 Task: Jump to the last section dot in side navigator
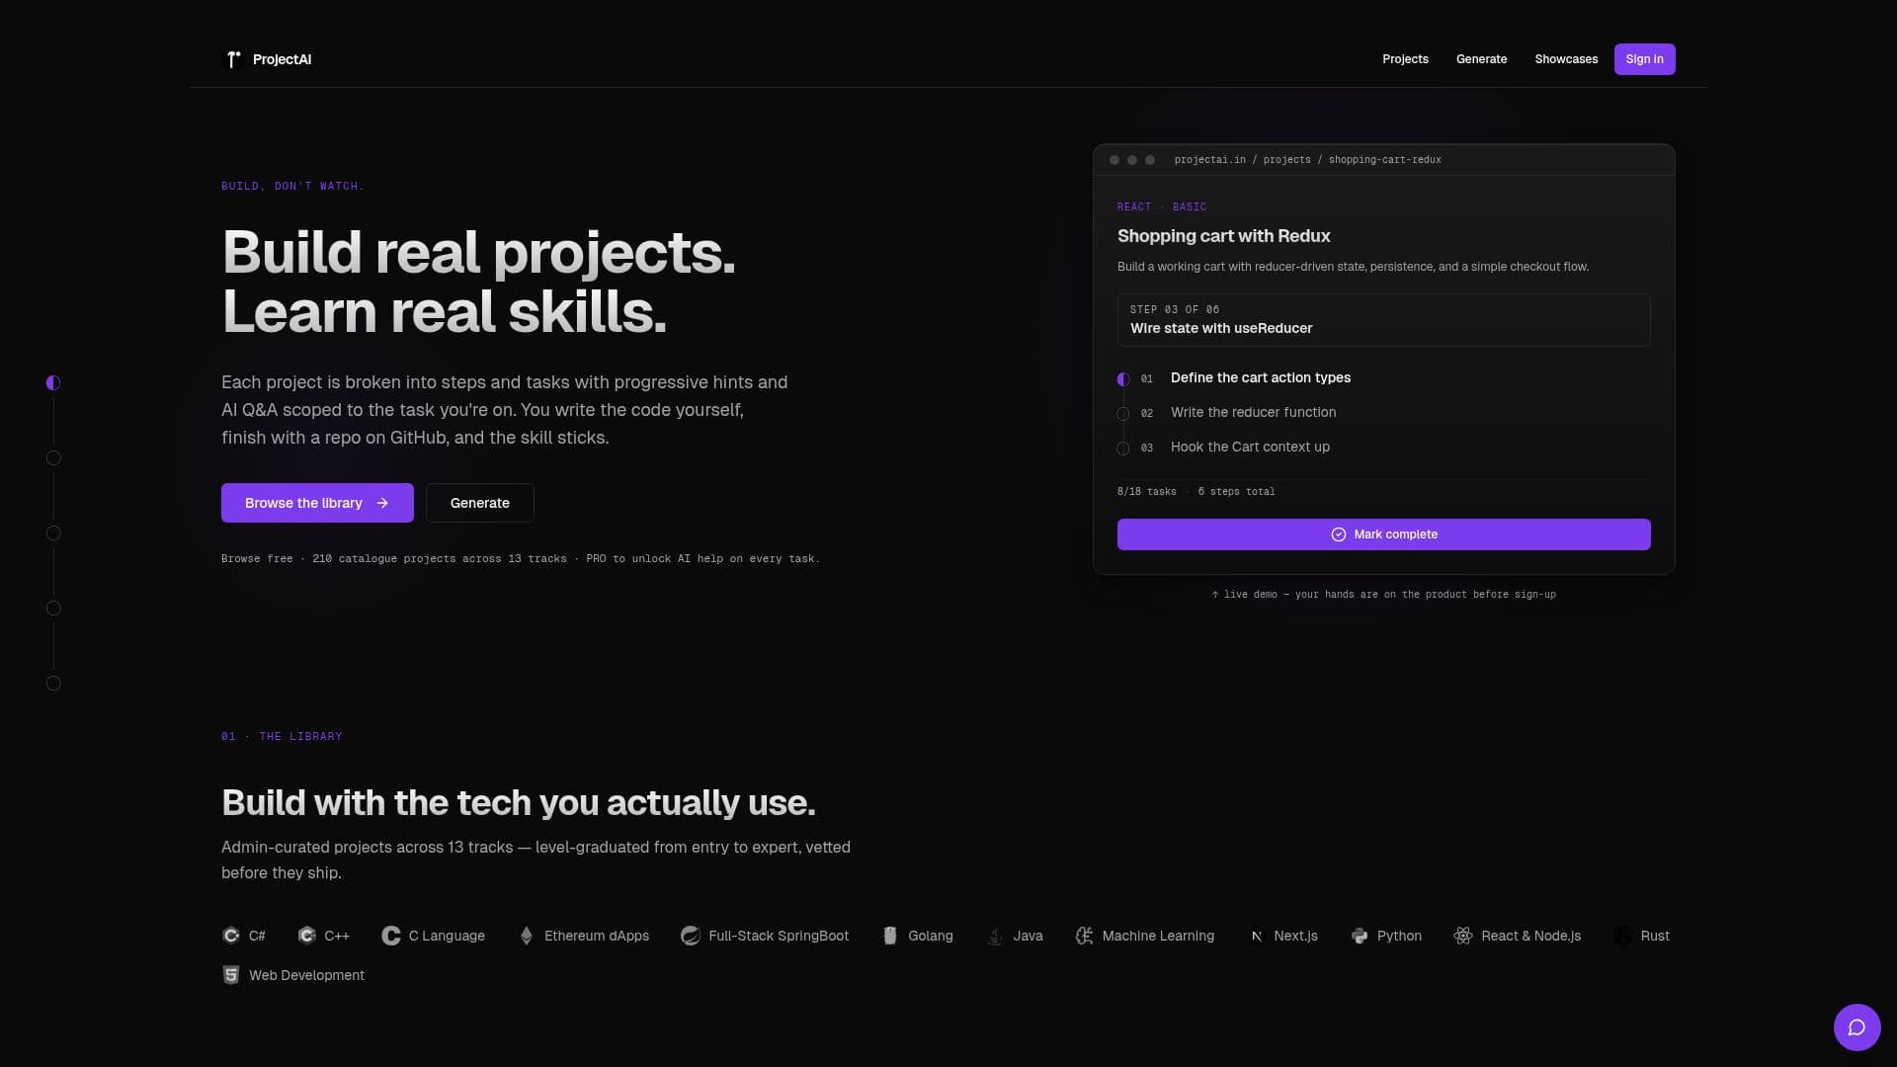(x=53, y=683)
